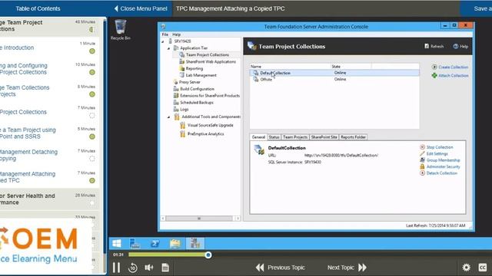Click Attach Collection link
The height and width of the screenshot is (276, 492).
tap(450, 75)
